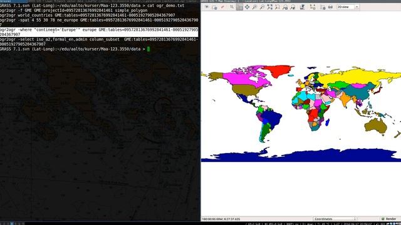Click red Greenland on the map
The height and width of the screenshot is (225, 401).
coord(279,70)
